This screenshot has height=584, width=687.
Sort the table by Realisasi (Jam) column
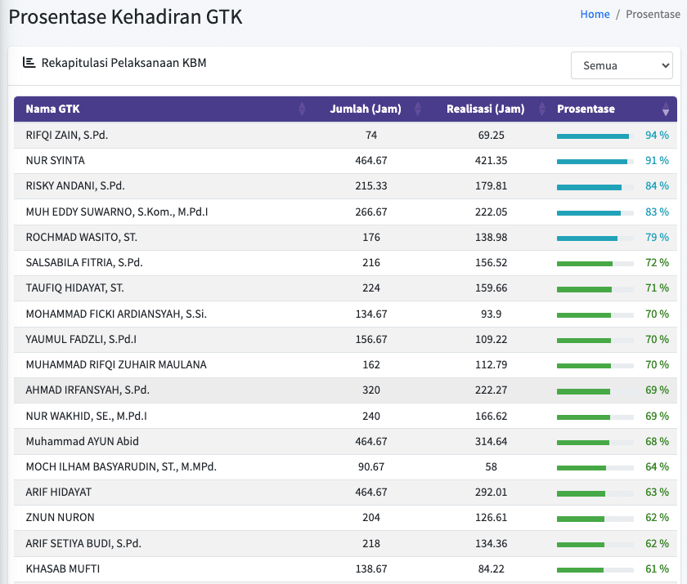[x=542, y=109]
